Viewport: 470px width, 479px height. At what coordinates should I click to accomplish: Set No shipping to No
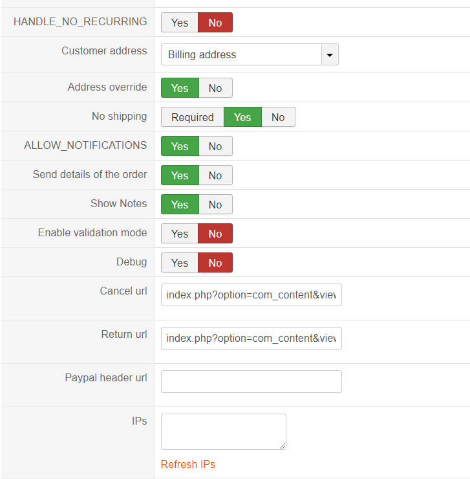tap(278, 117)
